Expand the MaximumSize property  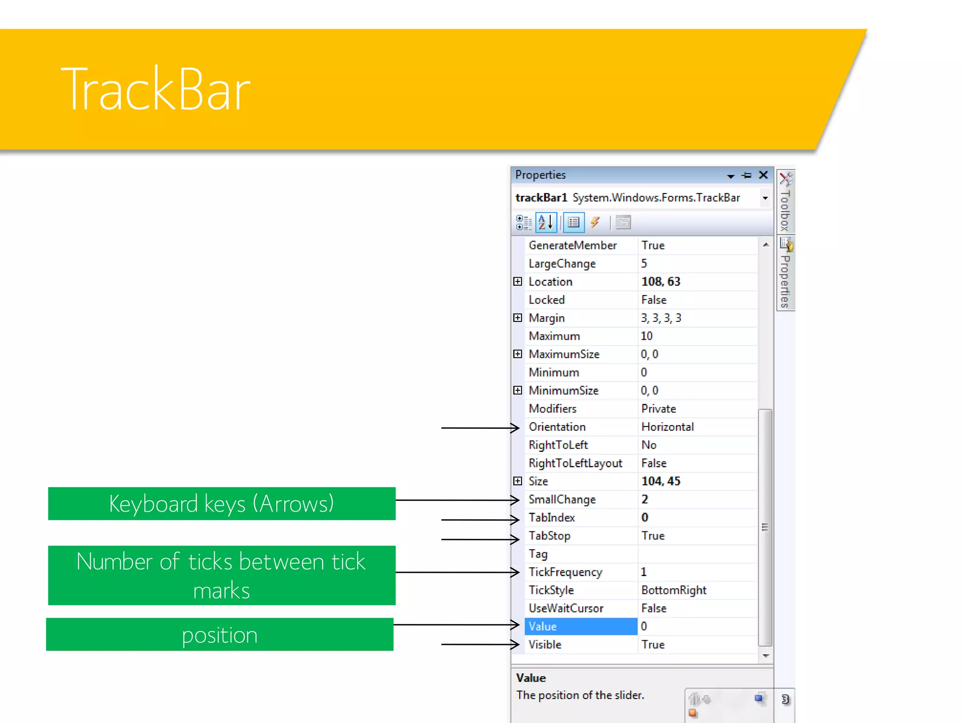click(518, 354)
